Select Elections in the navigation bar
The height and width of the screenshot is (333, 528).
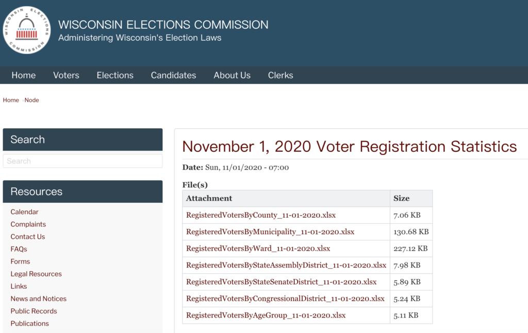coord(115,75)
